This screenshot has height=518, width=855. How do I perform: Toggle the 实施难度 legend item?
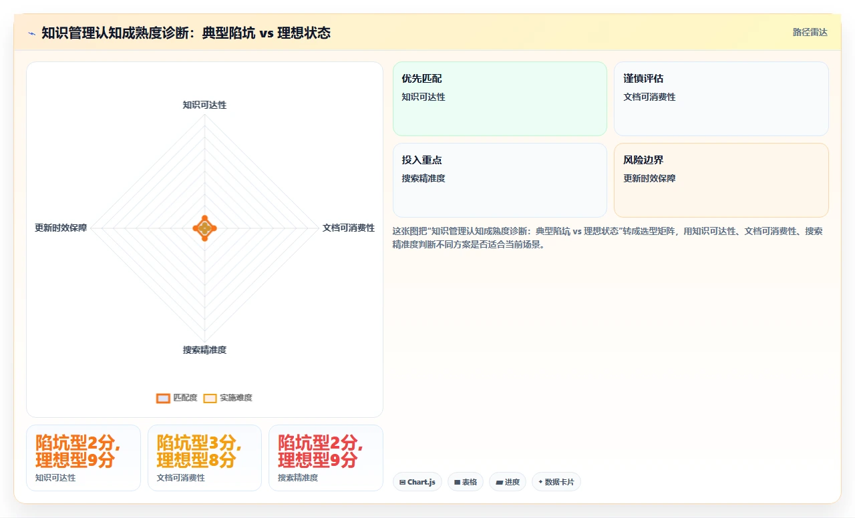point(228,398)
